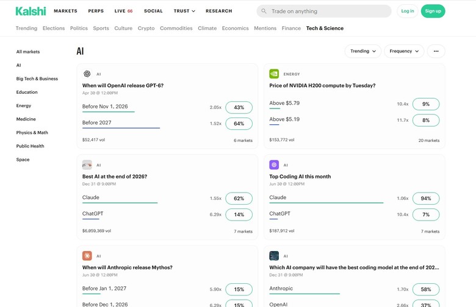The height and width of the screenshot is (307, 476).
Task: Select Physics & Math in the sidebar
Action: [32, 132]
